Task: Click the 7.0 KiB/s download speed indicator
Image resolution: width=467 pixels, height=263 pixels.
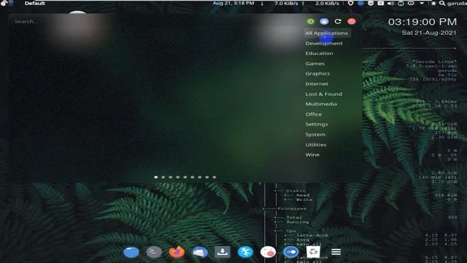Action: click(x=286, y=3)
